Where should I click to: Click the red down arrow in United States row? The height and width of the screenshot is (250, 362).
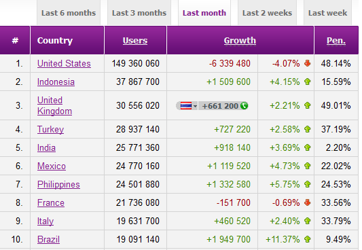tap(307, 63)
